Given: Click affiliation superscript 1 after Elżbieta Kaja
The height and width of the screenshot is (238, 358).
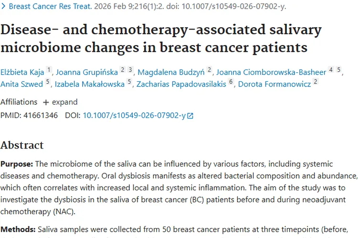Looking at the screenshot, I should 49,70.
